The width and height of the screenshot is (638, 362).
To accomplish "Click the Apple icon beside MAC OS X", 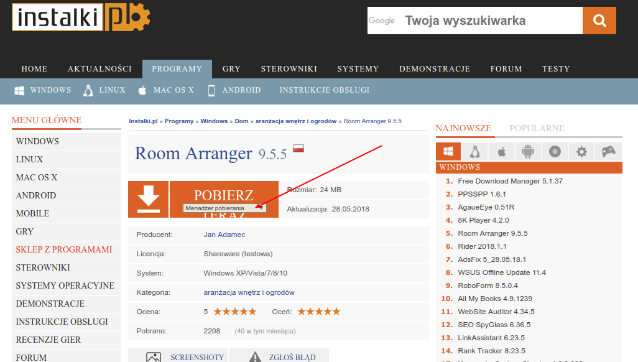I will click(142, 90).
